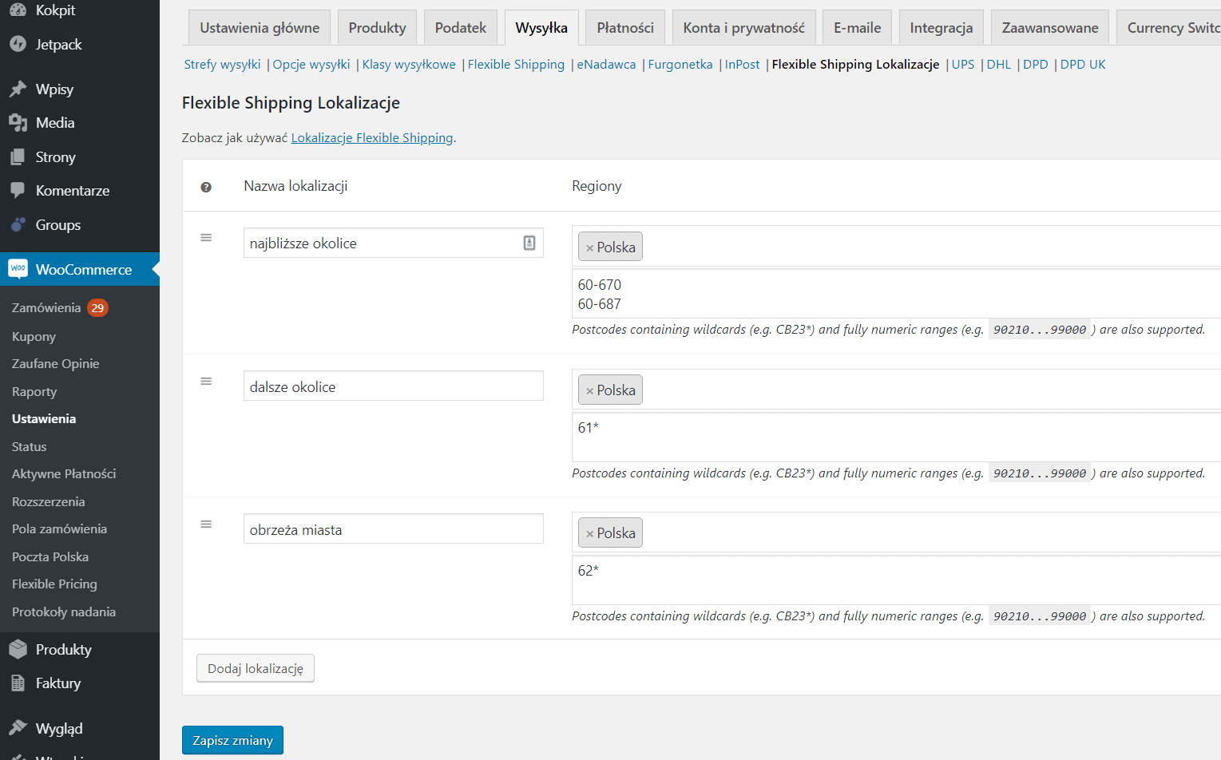Save with Zapisz zmiany button
Screen dimensions: 1221x760
tap(232, 741)
